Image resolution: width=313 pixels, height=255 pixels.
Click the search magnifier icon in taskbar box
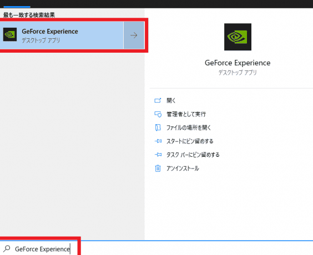click(7, 249)
